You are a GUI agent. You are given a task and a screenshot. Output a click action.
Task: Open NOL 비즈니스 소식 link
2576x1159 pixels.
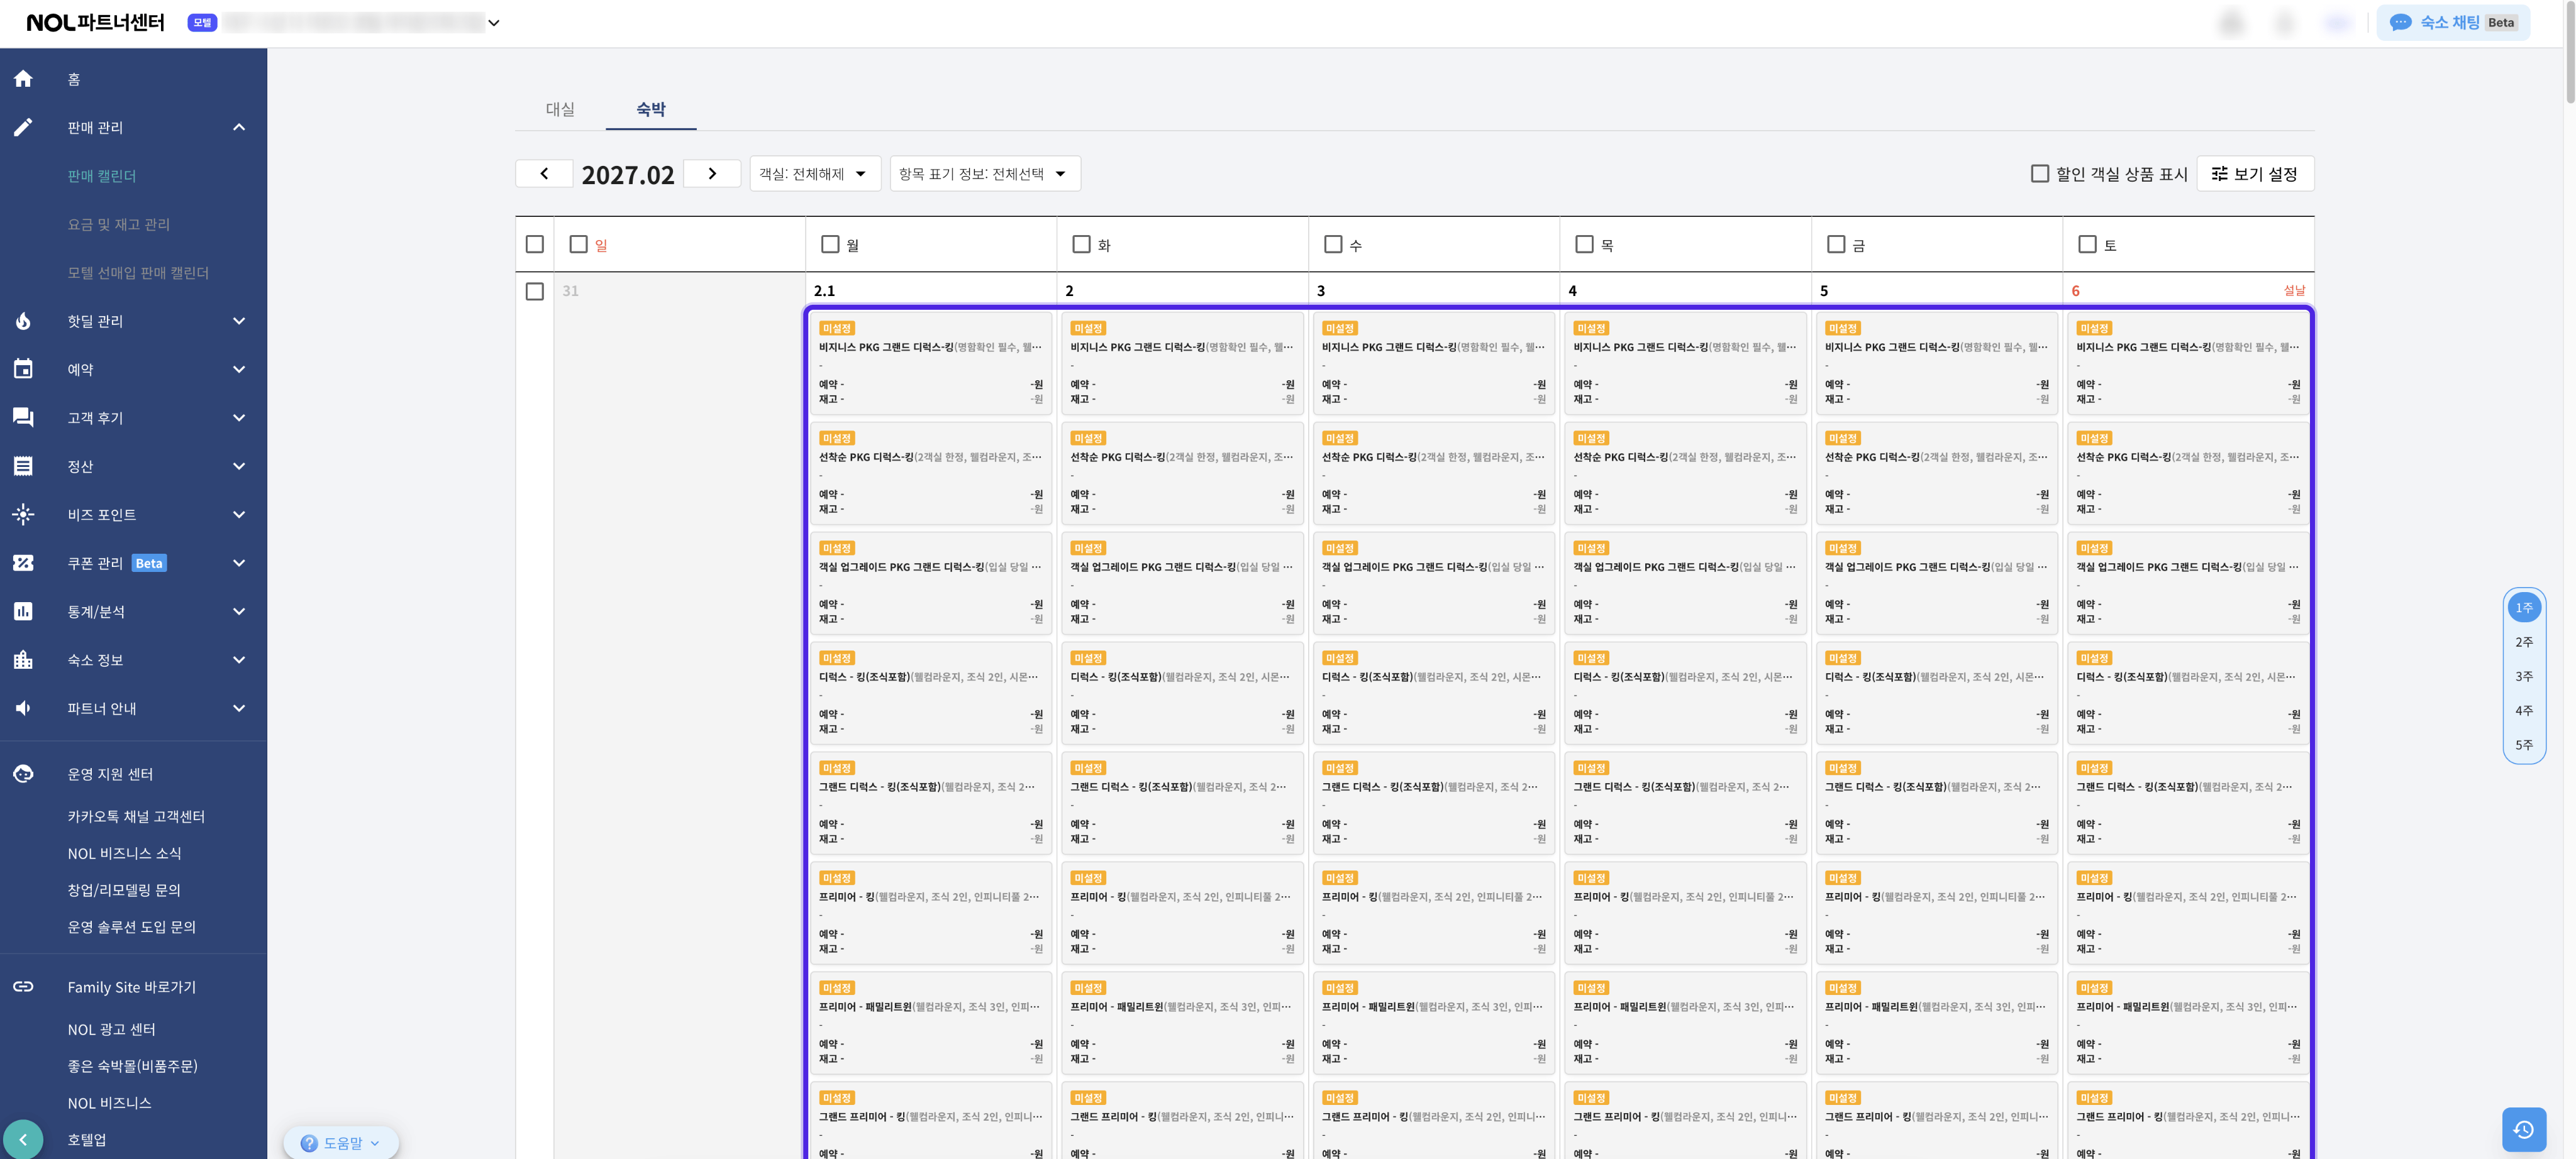coord(124,854)
